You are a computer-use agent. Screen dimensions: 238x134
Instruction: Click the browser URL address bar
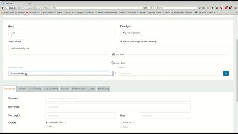click(74, 8)
